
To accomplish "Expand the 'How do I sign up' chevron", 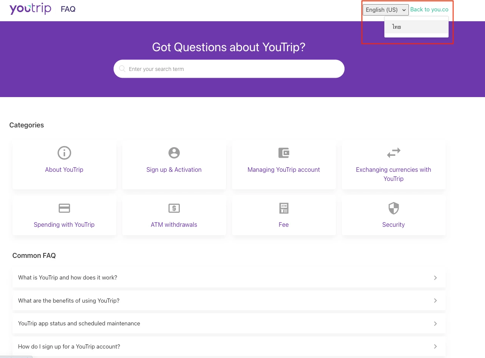I will click(x=435, y=347).
